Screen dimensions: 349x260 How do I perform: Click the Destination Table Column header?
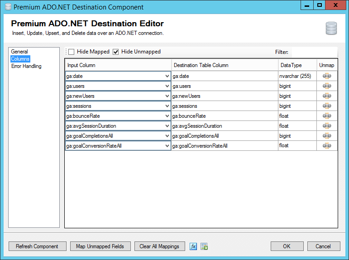point(225,65)
